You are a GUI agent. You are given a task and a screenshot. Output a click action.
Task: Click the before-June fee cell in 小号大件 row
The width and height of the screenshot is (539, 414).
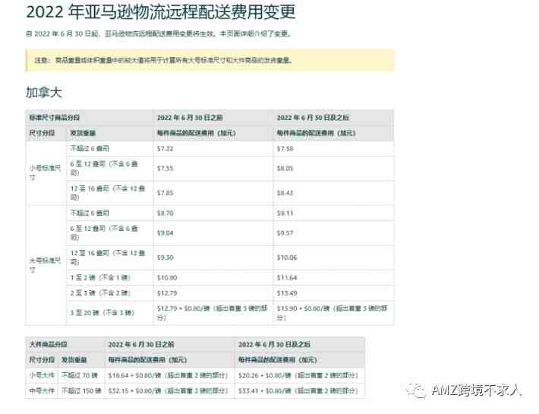[168, 375]
